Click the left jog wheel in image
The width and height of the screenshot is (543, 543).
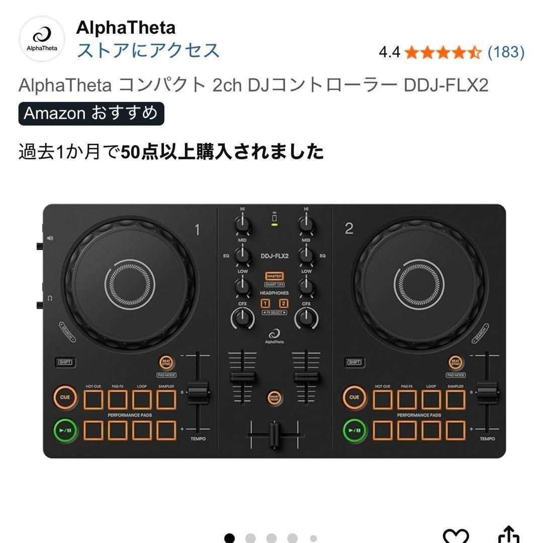point(130,284)
